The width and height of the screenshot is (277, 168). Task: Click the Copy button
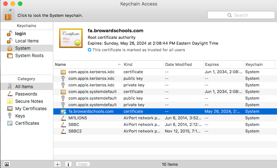point(83,164)
